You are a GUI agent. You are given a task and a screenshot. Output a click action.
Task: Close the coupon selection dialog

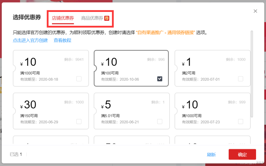[x=255, y=11]
